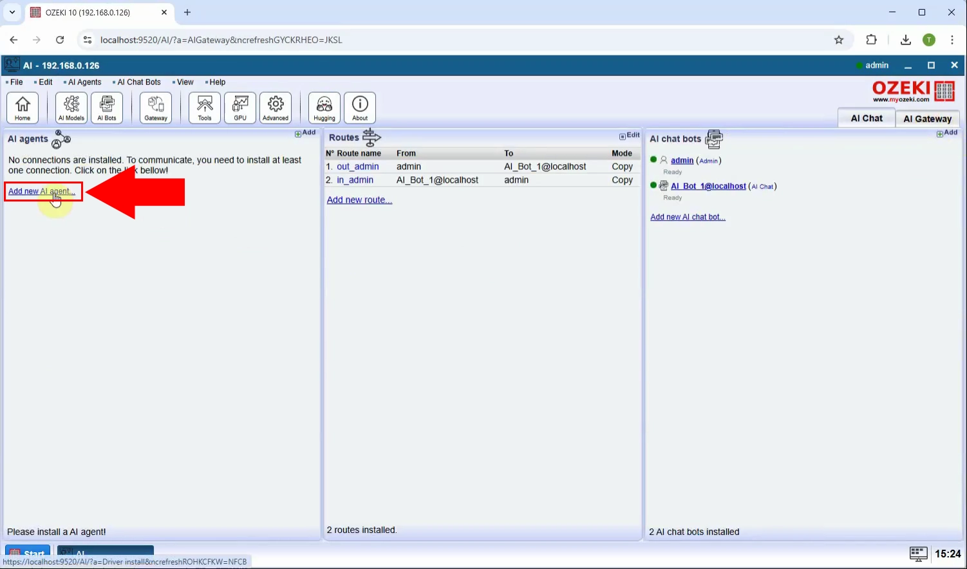Open the out_admin route
The width and height of the screenshot is (967, 569).
coord(358,167)
